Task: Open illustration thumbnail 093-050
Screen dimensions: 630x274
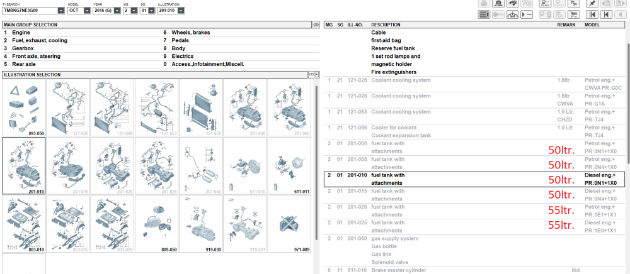Action: (24, 107)
